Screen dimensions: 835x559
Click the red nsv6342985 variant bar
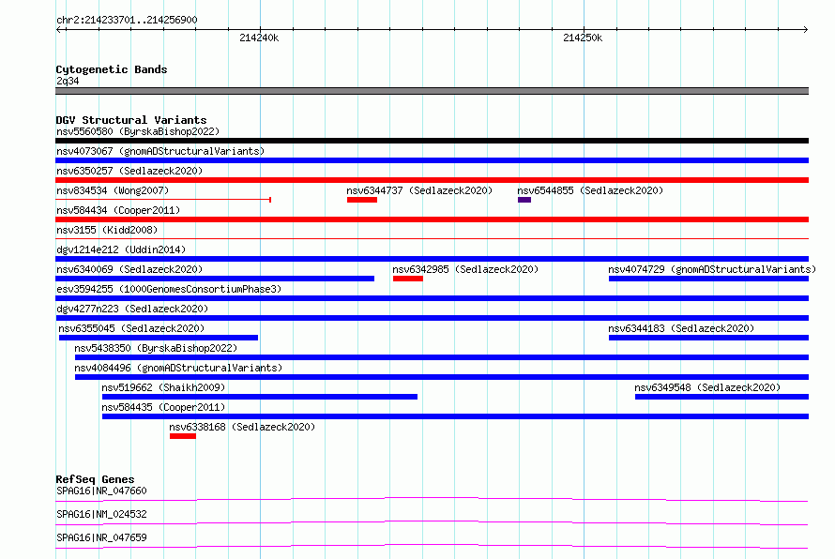[x=408, y=279]
